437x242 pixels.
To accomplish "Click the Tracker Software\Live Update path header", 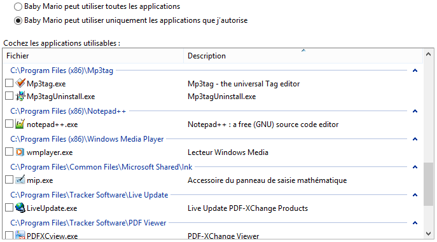I will pos(89,195).
